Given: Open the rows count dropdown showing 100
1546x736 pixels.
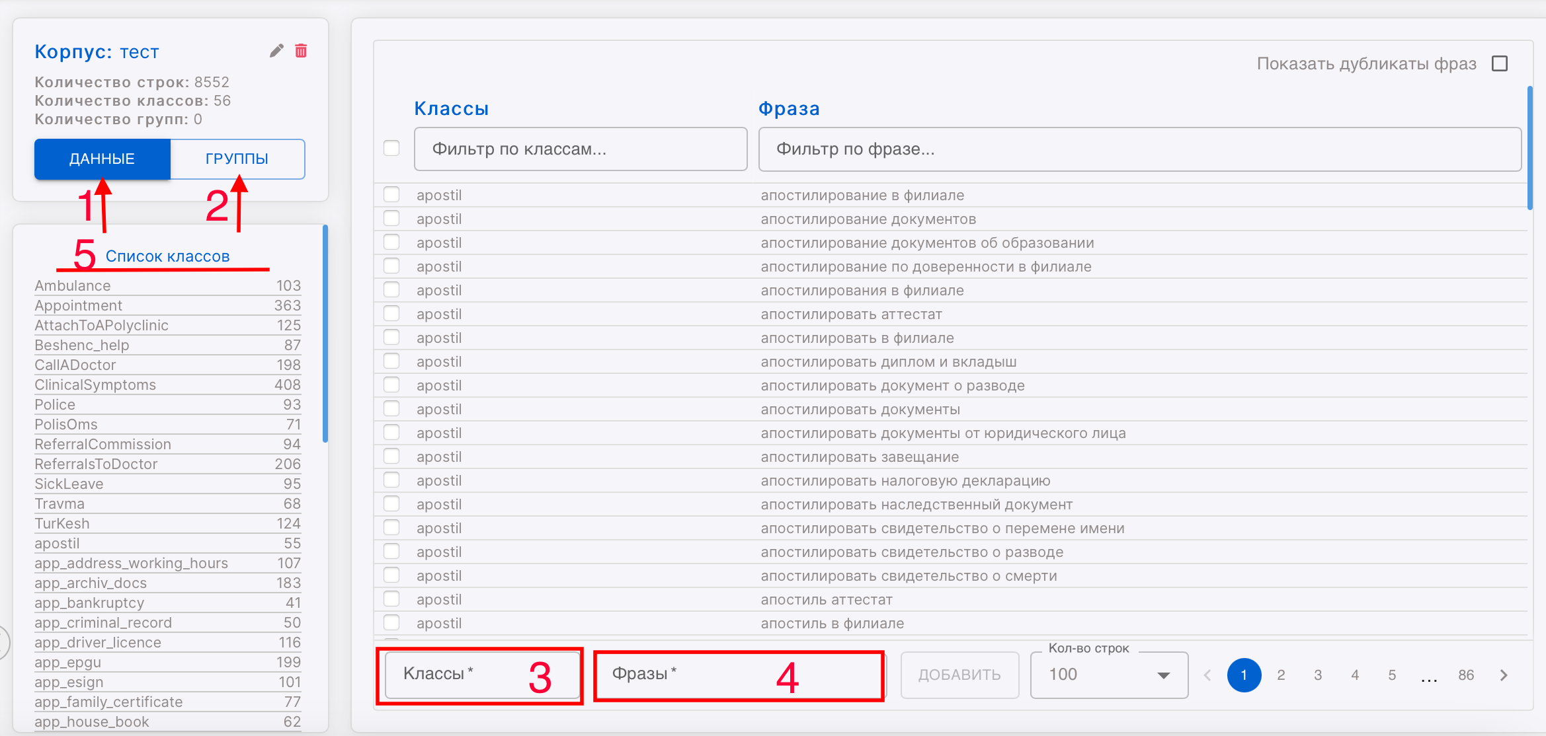Looking at the screenshot, I should pyautogui.click(x=1109, y=675).
